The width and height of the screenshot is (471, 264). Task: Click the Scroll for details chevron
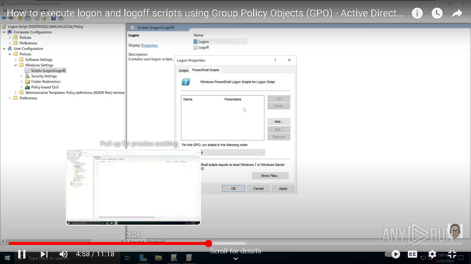[x=235, y=258]
